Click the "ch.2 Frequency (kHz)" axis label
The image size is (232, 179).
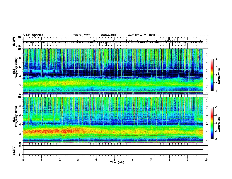click(x=16, y=116)
